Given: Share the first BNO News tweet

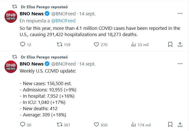Looking at the screenshot, I should pos(180,45).
